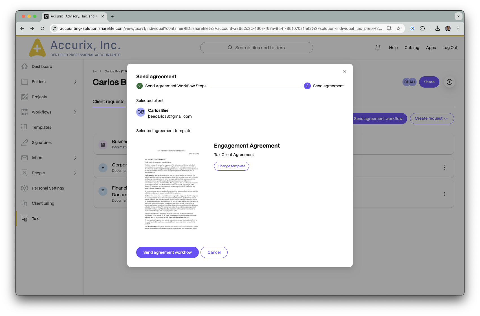The width and height of the screenshot is (480, 316).
Task: Click the Accurix logo icon
Action: [x=37, y=48]
